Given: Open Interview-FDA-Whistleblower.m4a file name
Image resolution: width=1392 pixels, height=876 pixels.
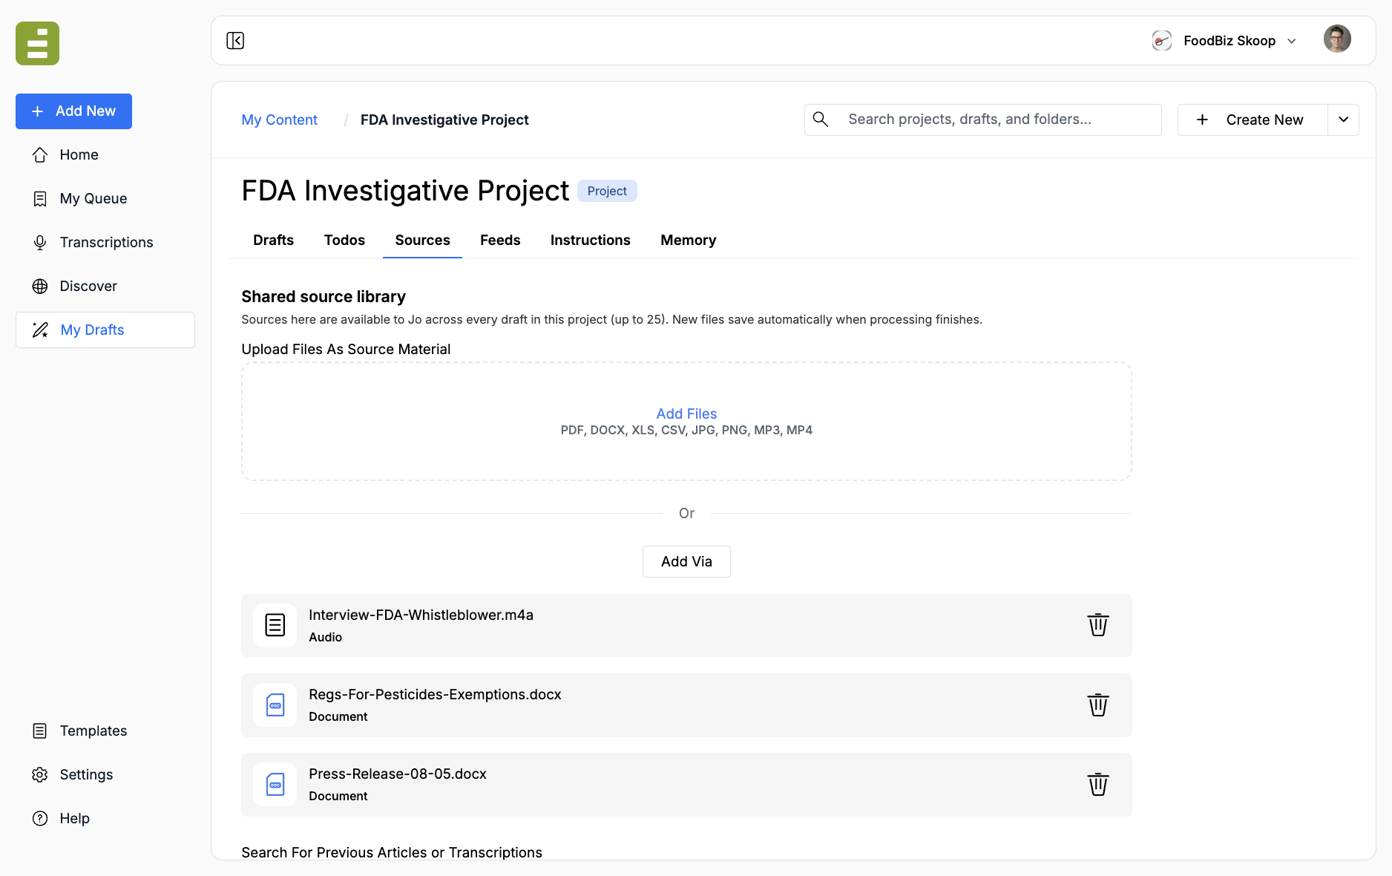Looking at the screenshot, I should coord(421,615).
